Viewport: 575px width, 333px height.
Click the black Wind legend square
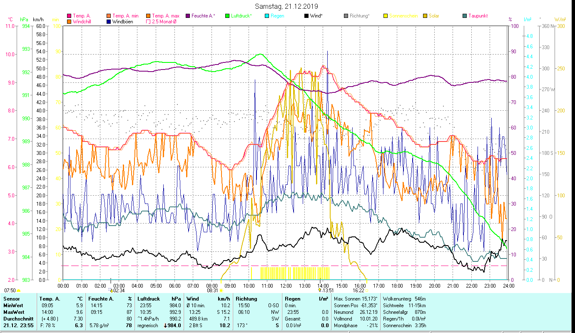306,16
